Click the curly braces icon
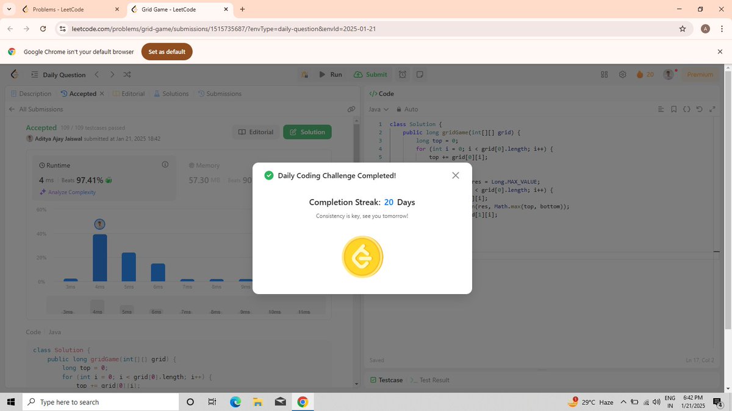The image size is (732, 411). coord(686,109)
